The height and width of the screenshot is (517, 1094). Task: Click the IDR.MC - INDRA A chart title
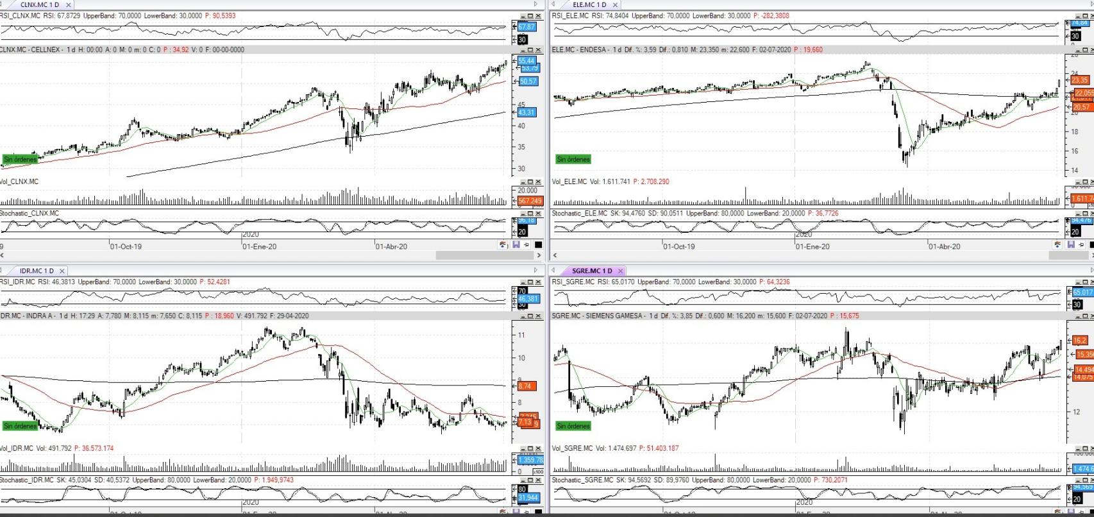tap(28, 316)
